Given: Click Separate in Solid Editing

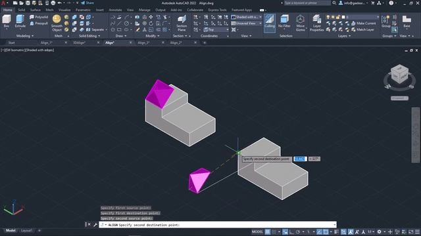Looking at the screenshot, I should click(x=95, y=29).
